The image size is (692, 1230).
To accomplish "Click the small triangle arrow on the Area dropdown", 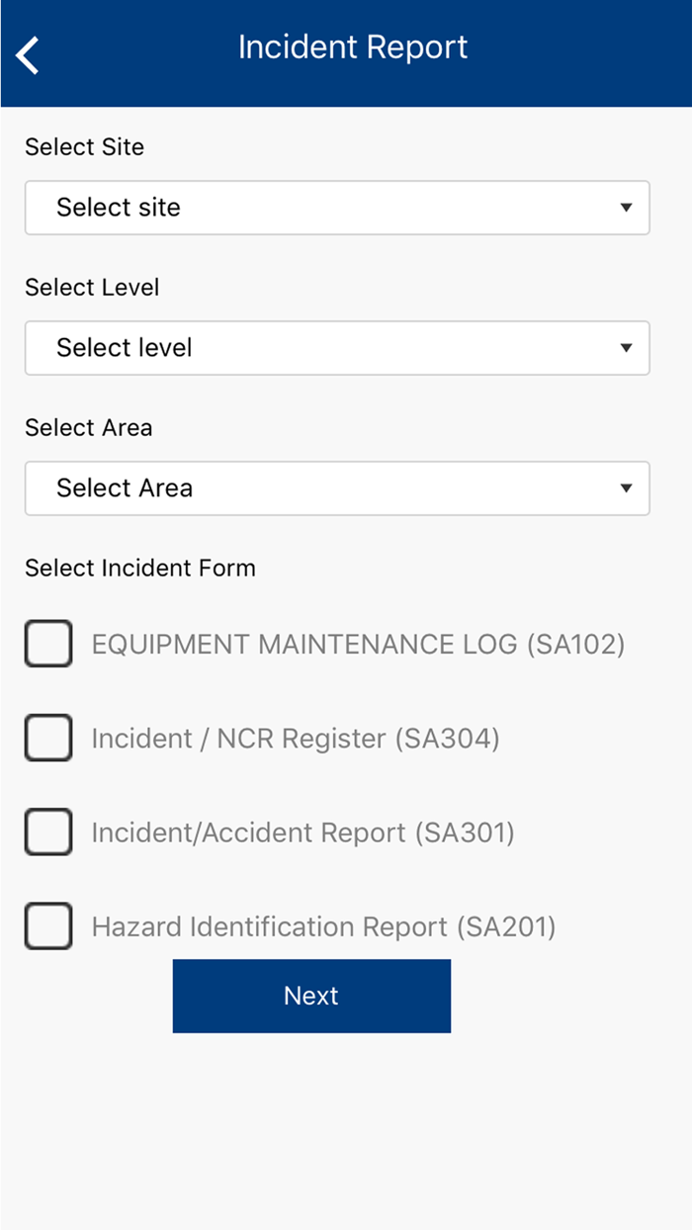I will (x=625, y=488).
